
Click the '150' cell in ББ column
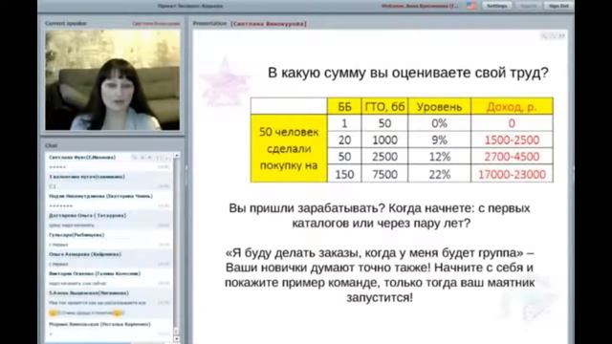tap(344, 174)
